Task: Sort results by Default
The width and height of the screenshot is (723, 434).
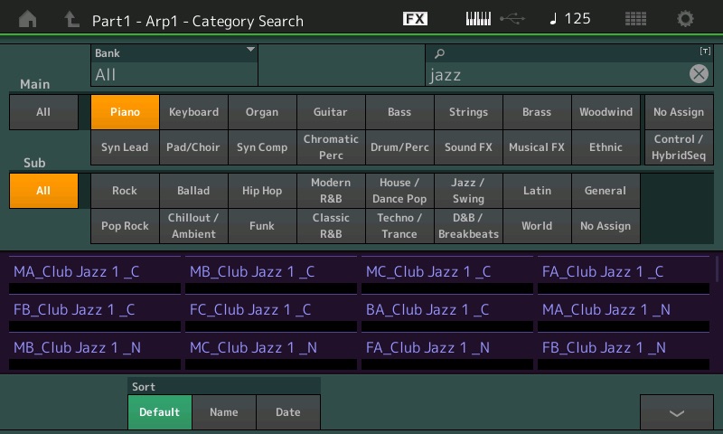Action: coord(160,412)
